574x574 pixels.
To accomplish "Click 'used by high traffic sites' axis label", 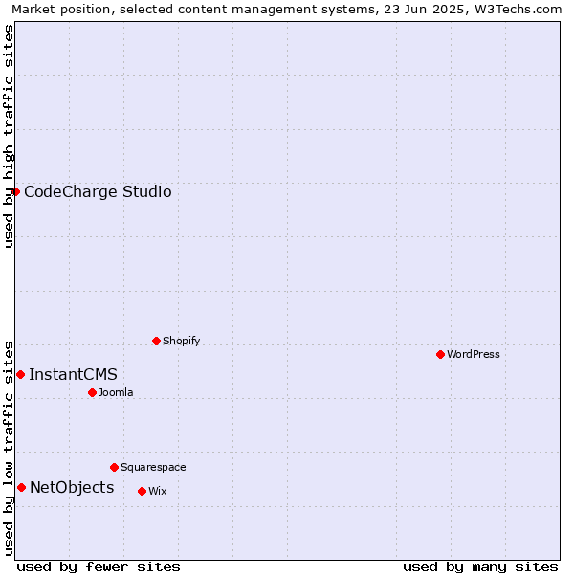I will 9,136.
